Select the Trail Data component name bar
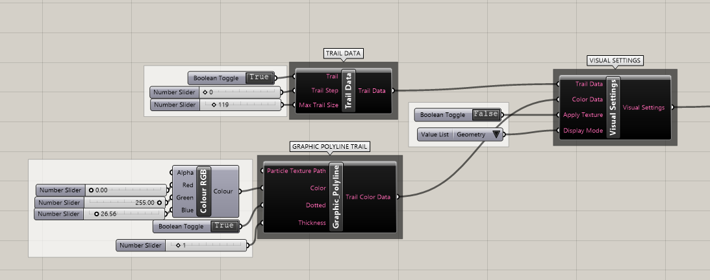 click(x=349, y=90)
